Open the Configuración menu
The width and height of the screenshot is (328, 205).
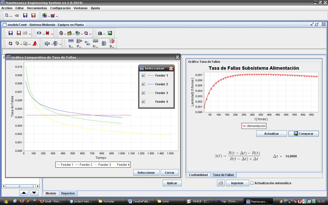click(x=60, y=8)
